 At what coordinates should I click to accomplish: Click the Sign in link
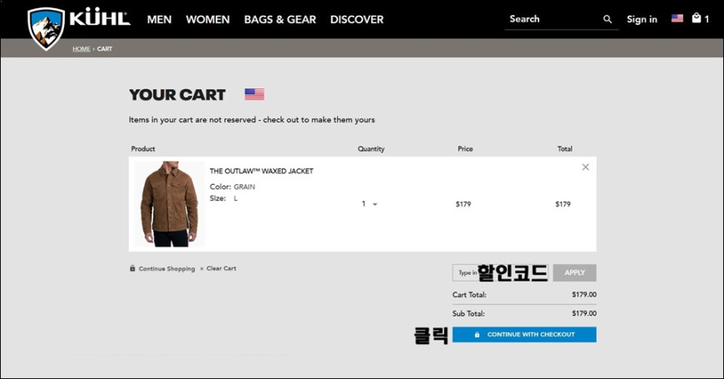(642, 19)
